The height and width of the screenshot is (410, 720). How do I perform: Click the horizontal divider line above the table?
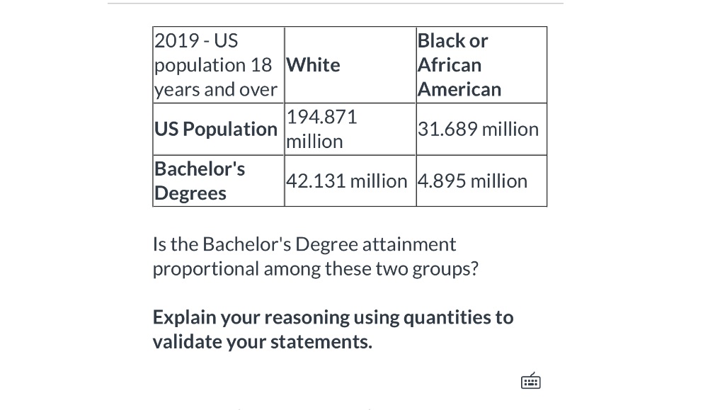[x=335, y=4]
